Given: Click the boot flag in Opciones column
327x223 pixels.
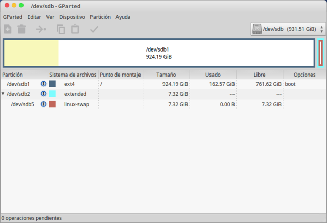Looking at the screenshot, I should (x=290, y=84).
